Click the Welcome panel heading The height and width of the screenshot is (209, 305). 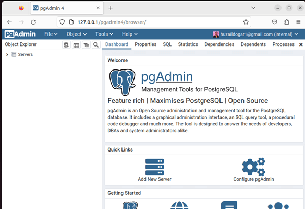point(118,60)
